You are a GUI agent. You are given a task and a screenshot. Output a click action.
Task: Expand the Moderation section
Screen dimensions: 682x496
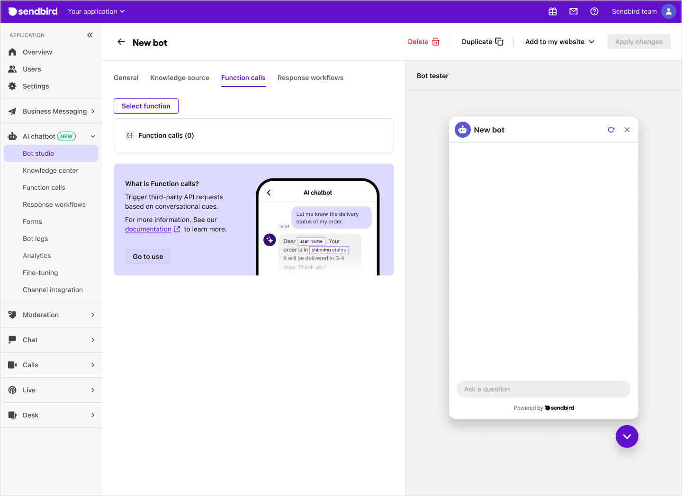coord(51,315)
